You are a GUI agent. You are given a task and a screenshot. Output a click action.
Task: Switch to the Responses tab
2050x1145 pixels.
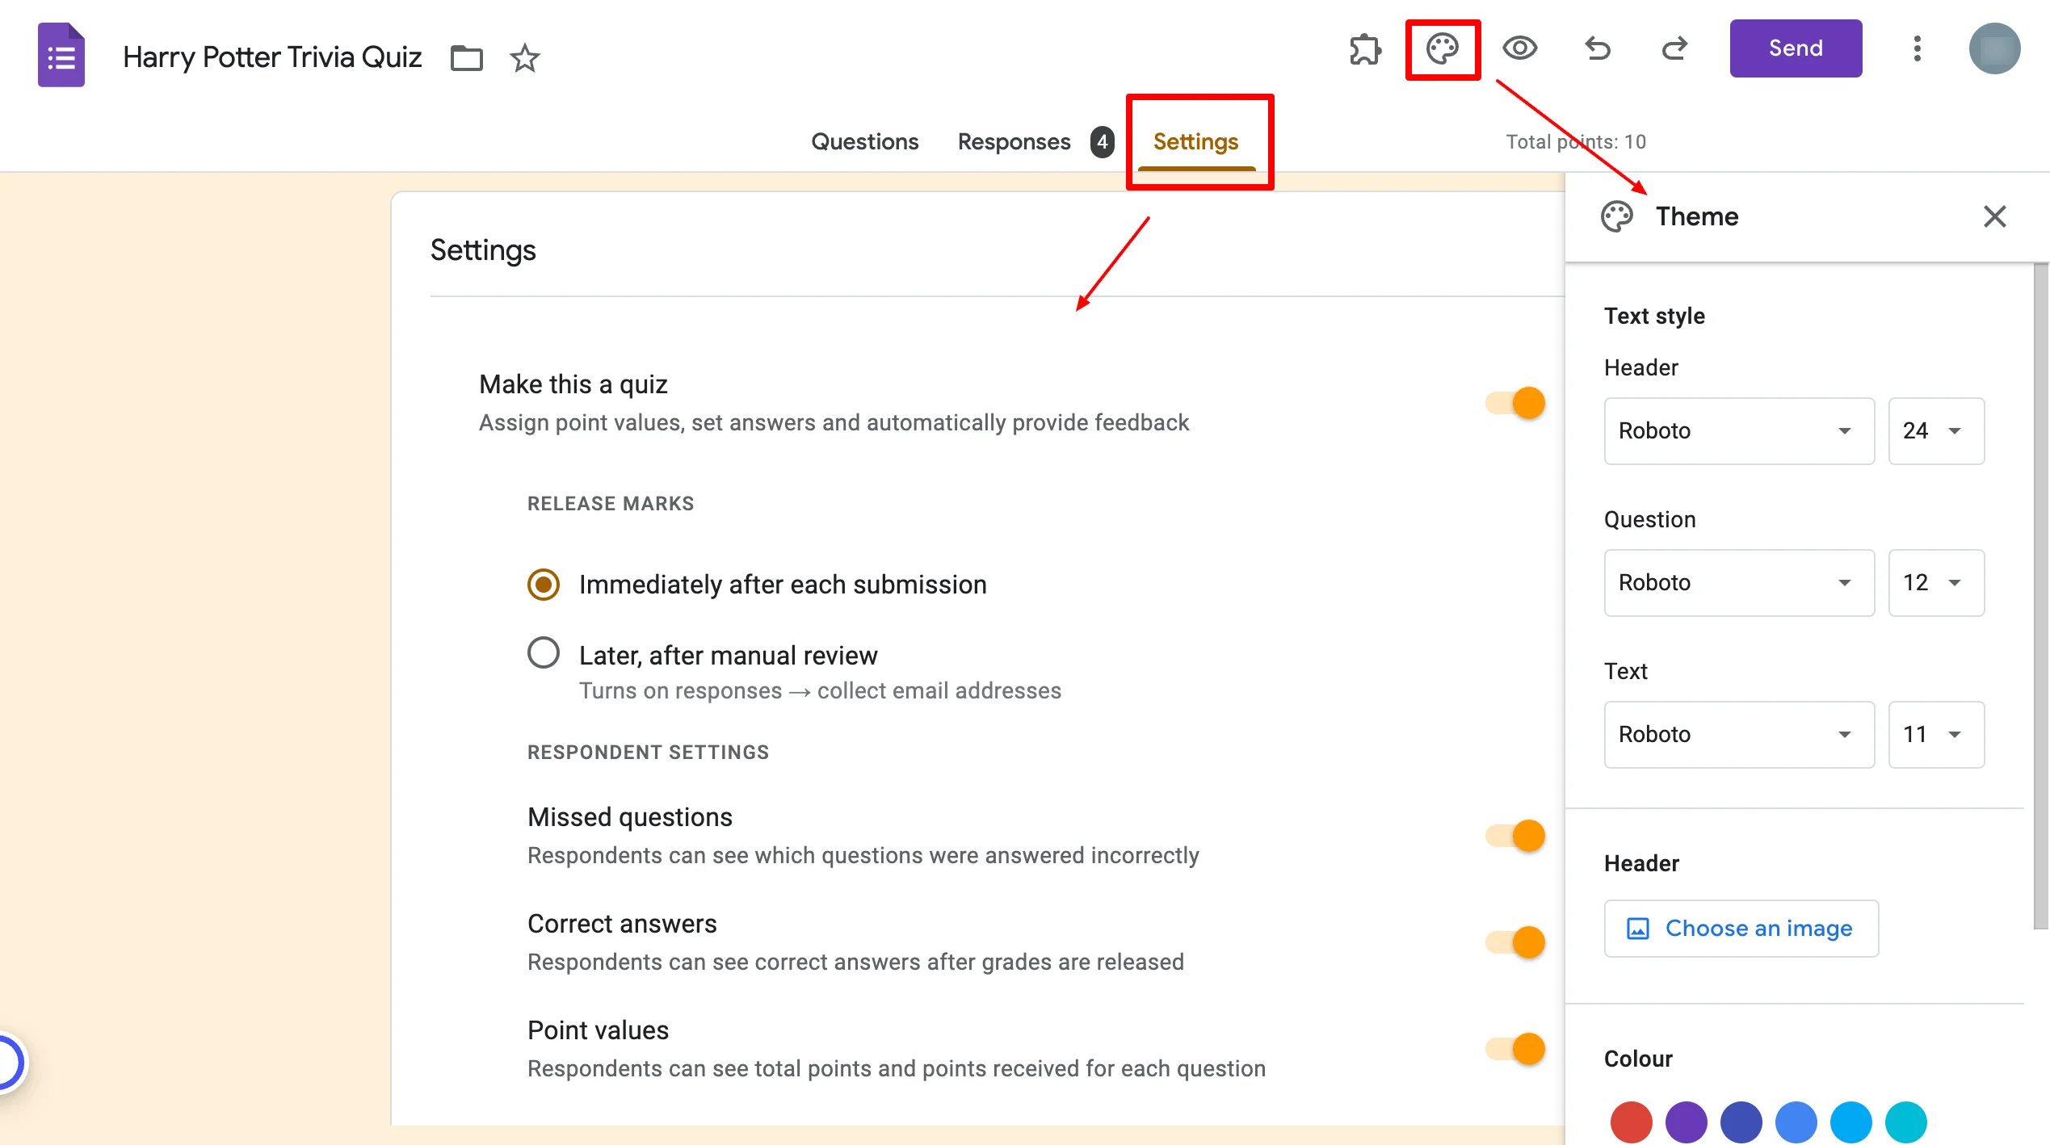1014,141
